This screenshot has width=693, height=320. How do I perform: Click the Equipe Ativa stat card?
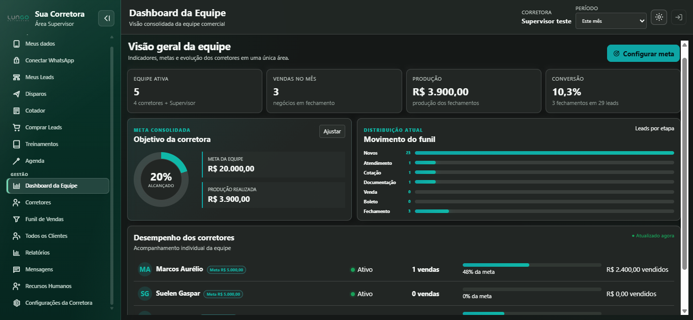[x=195, y=91]
